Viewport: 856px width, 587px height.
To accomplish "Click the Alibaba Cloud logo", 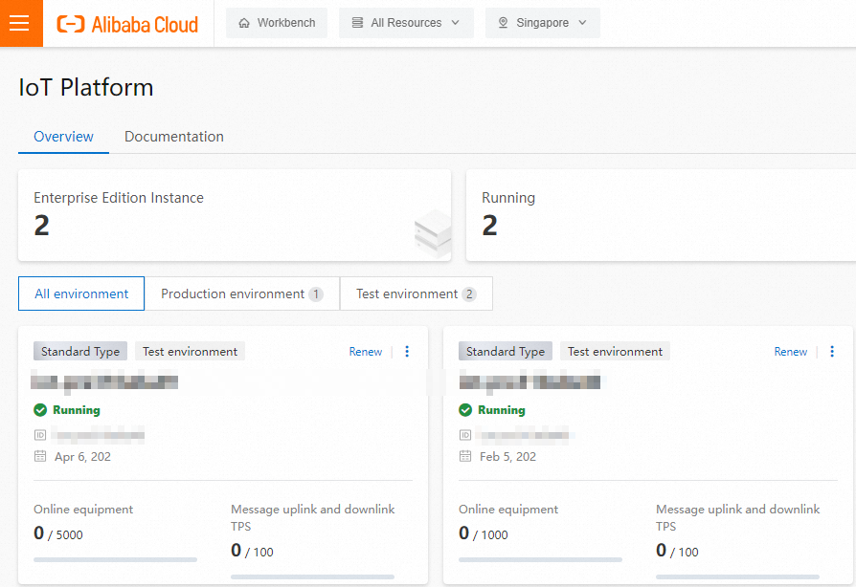I will coord(127,24).
